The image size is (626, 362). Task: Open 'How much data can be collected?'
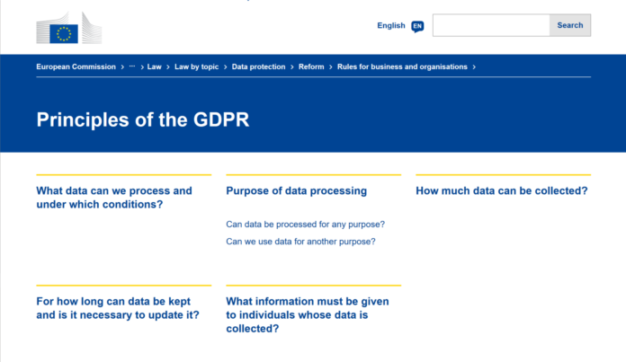point(501,190)
